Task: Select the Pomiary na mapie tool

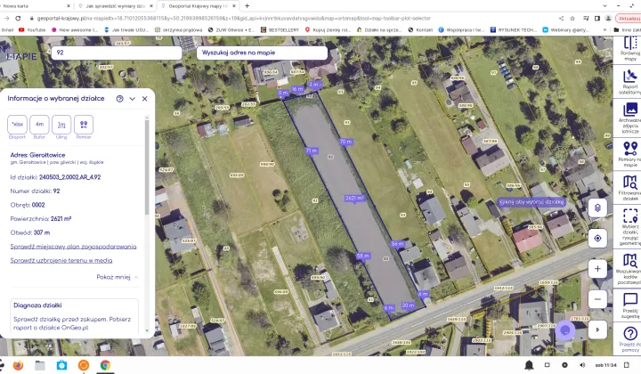Action: point(630,154)
